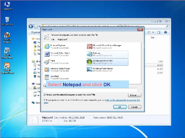Open the view options dropdown arrow
The width and height of the screenshot is (185, 138).
point(153,32)
